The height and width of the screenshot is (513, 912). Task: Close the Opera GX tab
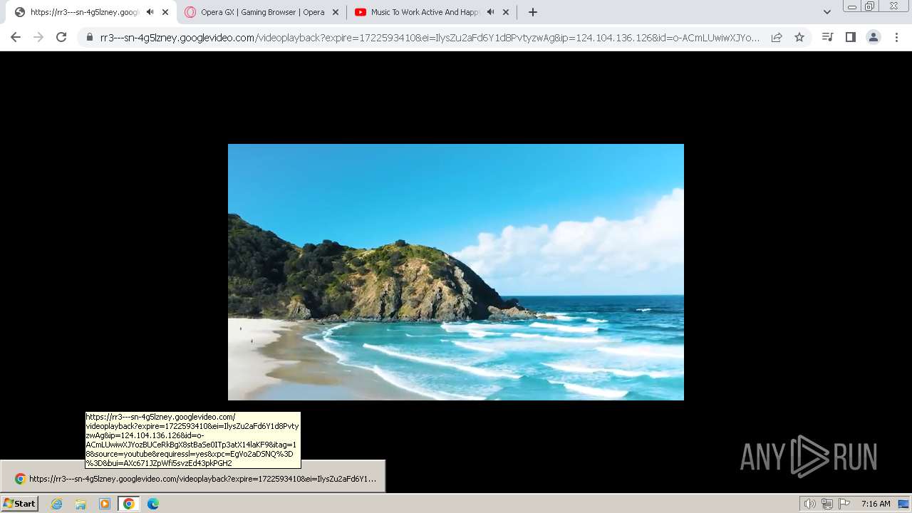(x=336, y=12)
